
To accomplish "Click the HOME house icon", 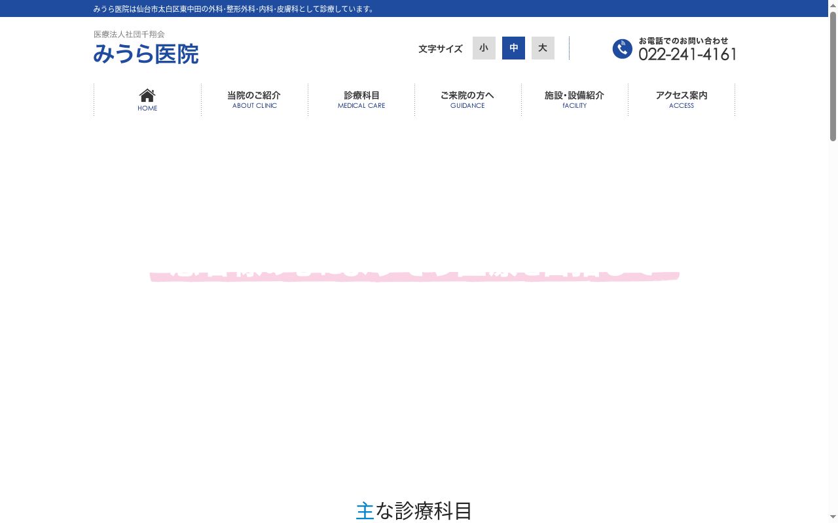I will [147, 95].
